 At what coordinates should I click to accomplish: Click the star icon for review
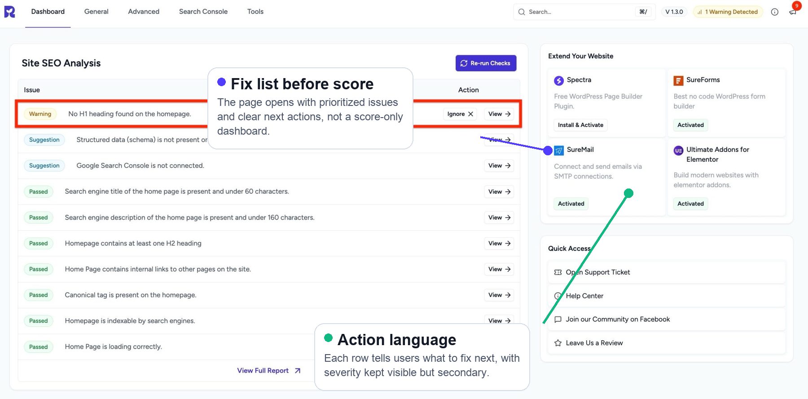tap(558, 343)
